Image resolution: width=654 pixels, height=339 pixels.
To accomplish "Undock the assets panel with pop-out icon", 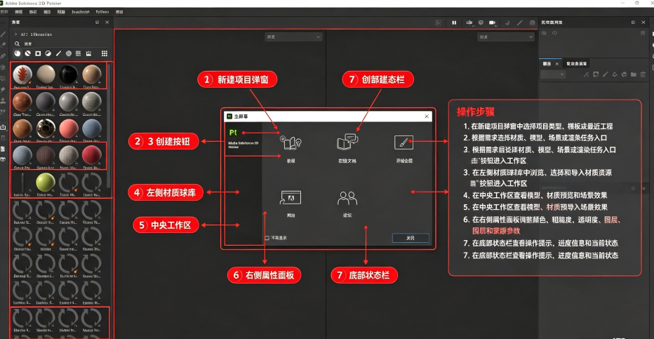I will point(97,22).
